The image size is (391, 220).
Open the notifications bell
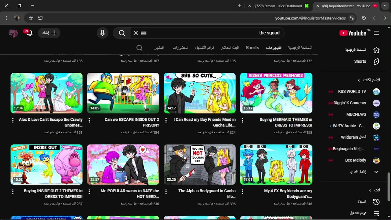click(29, 33)
